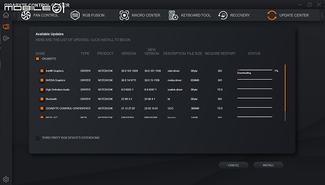The height and width of the screenshot is (185, 325).
Task: Click the NAME column header
Action: tap(40, 53)
